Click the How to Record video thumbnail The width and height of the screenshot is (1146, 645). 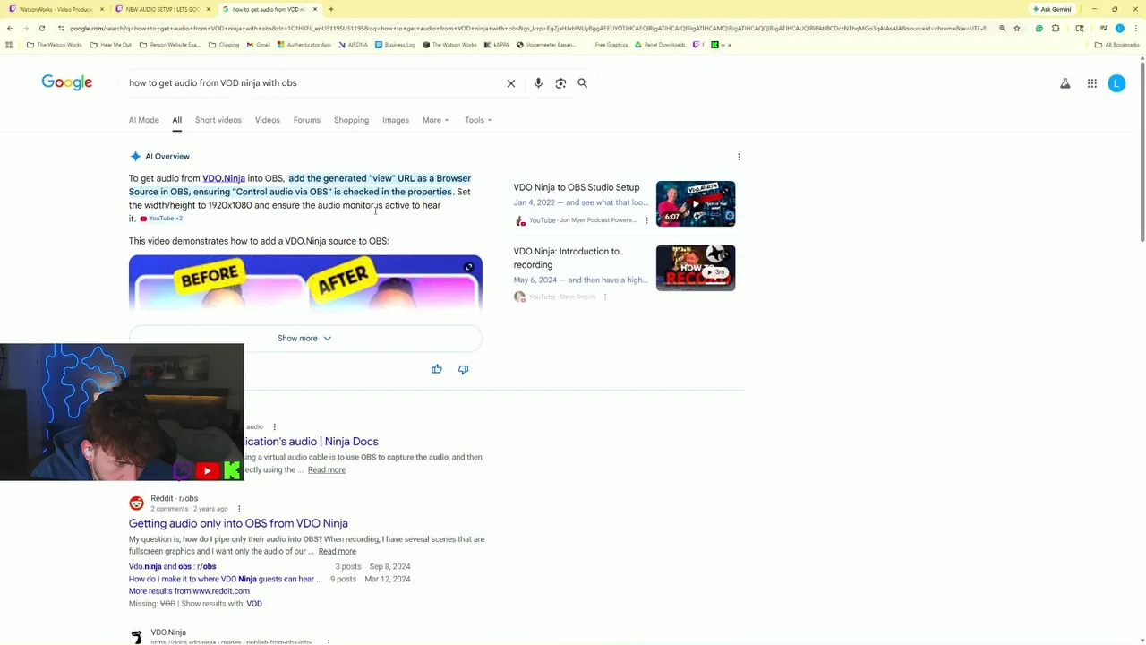click(x=696, y=268)
